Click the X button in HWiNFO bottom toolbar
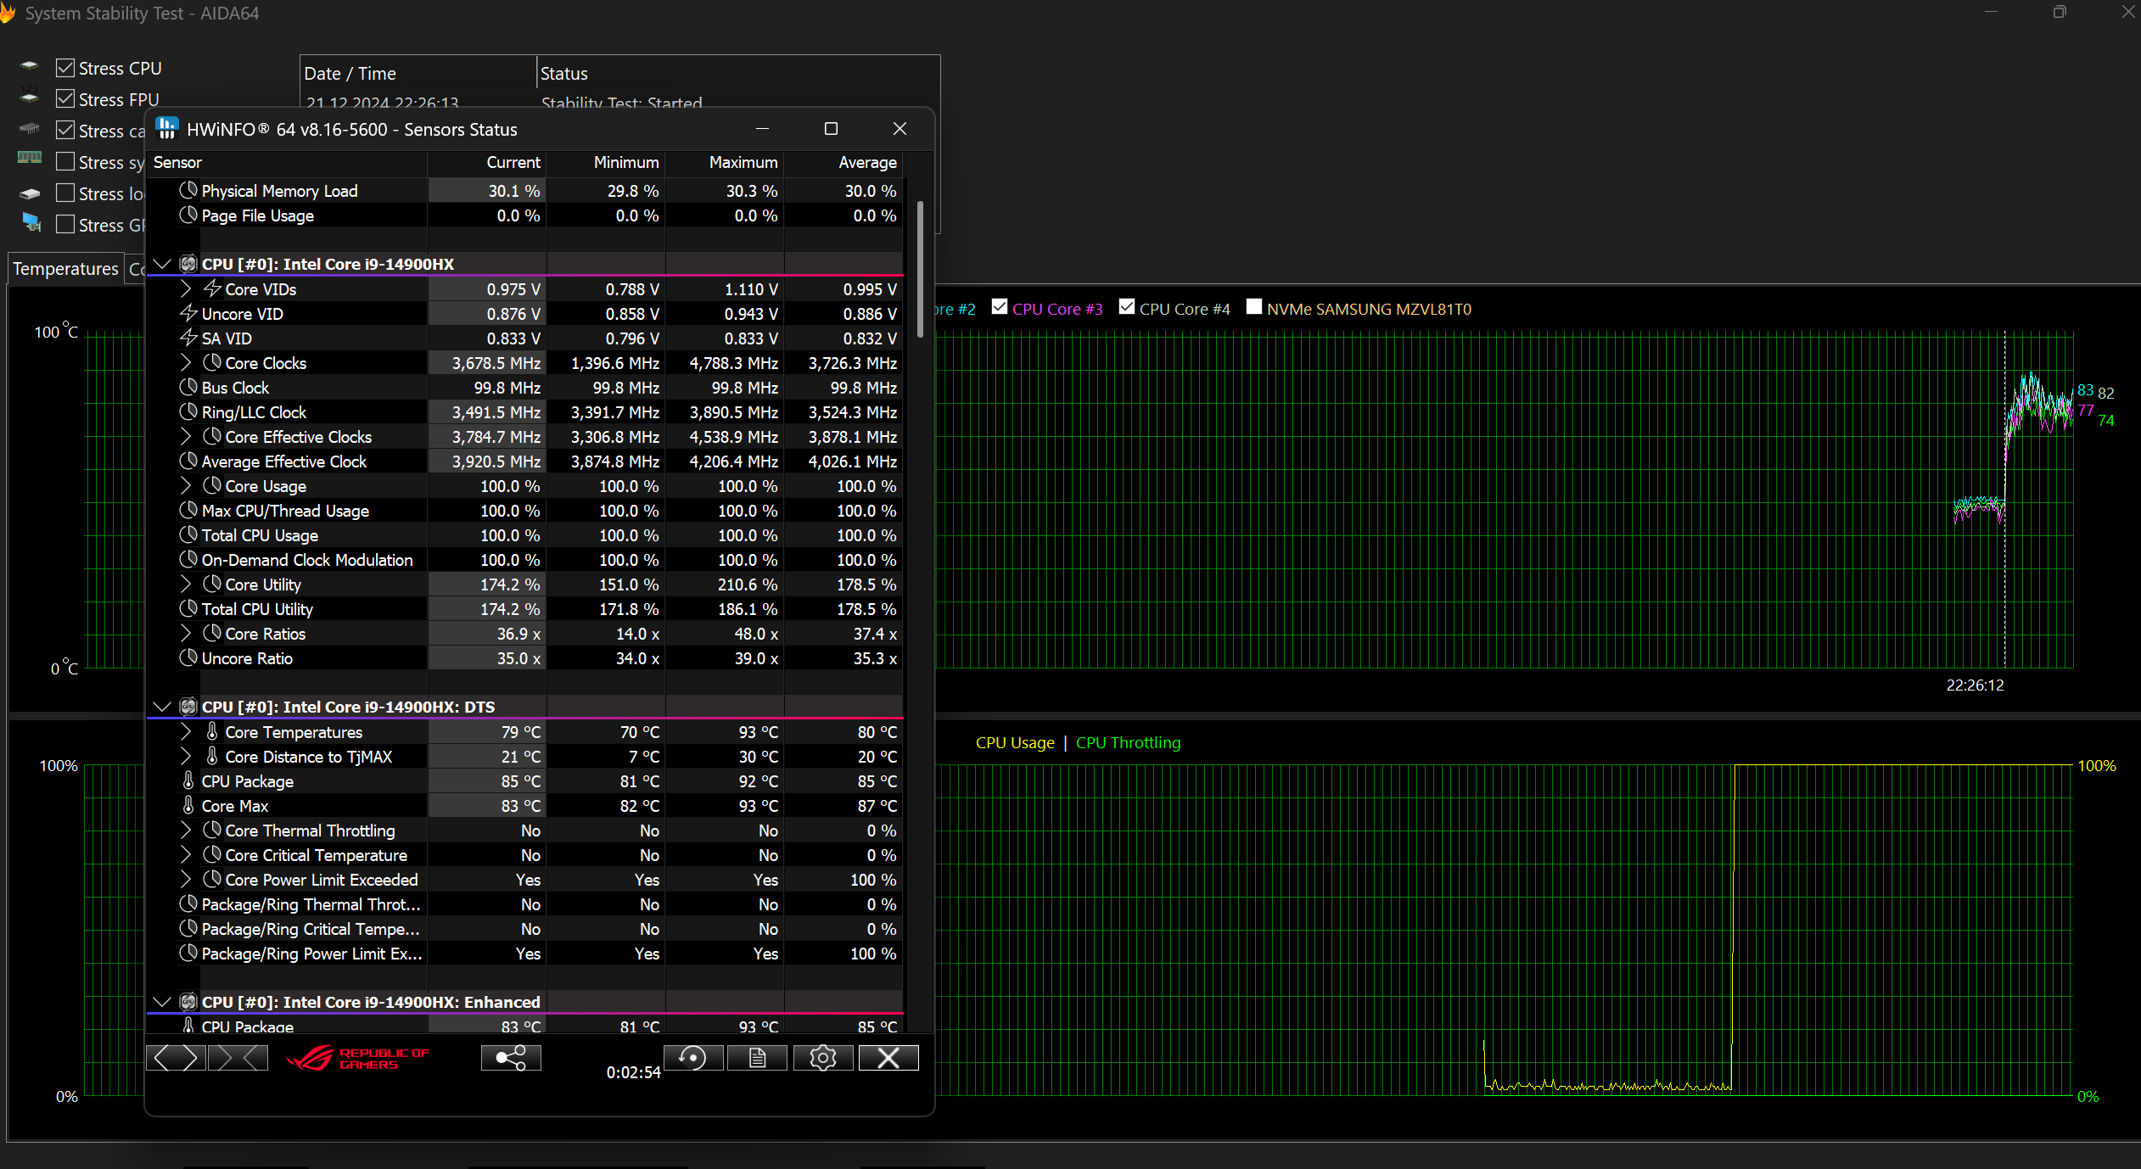The height and width of the screenshot is (1169, 2141). [x=888, y=1057]
